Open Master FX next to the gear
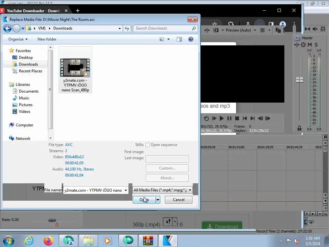 coord(297,44)
